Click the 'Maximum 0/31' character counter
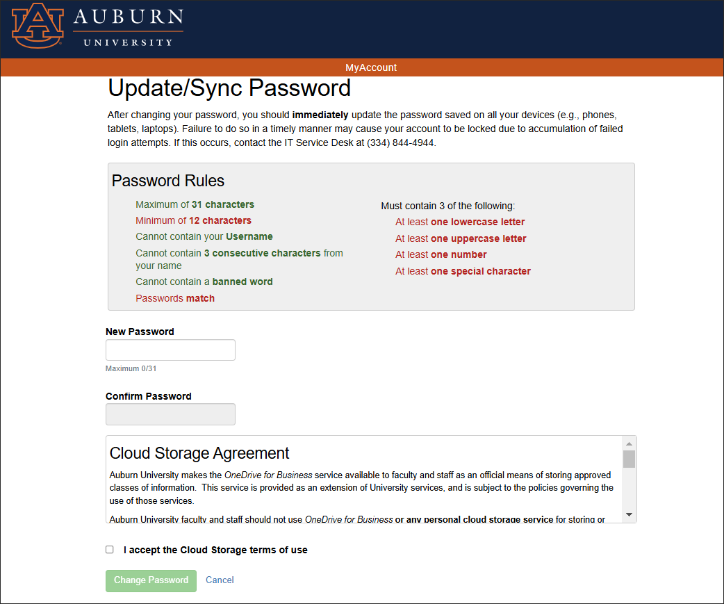Image resolution: width=724 pixels, height=604 pixels. click(x=131, y=368)
